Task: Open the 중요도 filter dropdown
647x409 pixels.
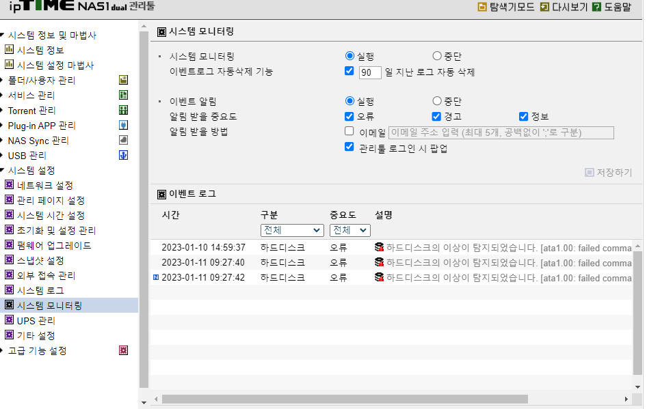Action: point(350,230)
